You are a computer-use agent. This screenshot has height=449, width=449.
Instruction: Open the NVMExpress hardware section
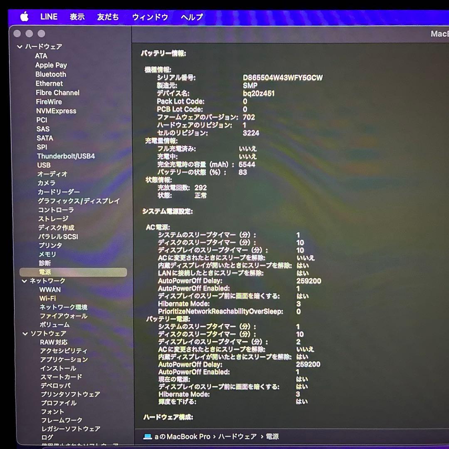coord(55,111)
